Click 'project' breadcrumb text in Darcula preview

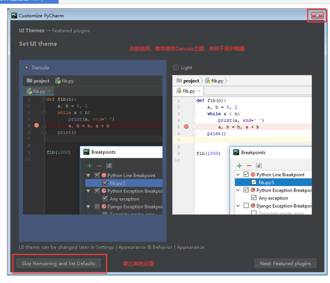tap(41, 81)
